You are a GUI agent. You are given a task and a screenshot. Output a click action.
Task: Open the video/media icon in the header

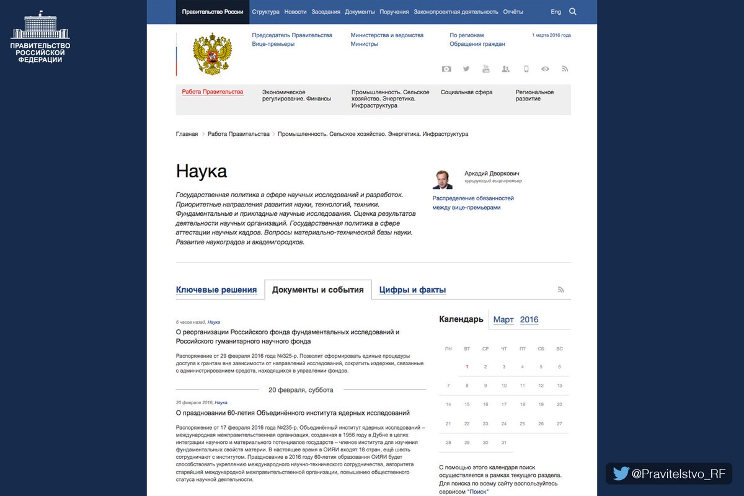tap(446, 69)
